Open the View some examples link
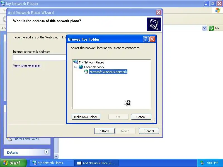The image size is (223, 167). tap(27, 65)
